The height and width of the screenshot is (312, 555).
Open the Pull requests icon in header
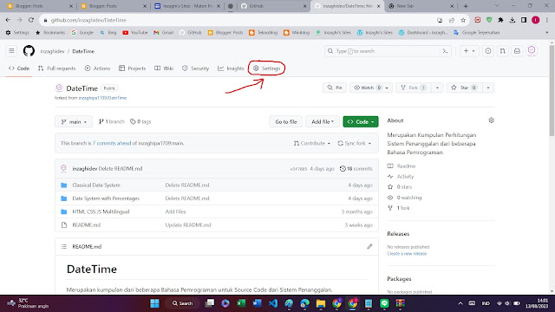click(x=503, y=51)
